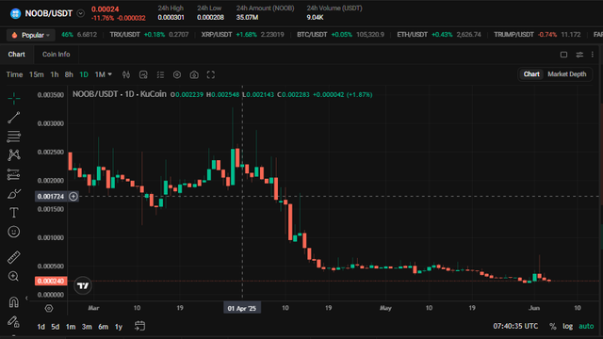Open the Fibonacci retracement tool
The image size is (603, 339).
(x=14, y=137)
